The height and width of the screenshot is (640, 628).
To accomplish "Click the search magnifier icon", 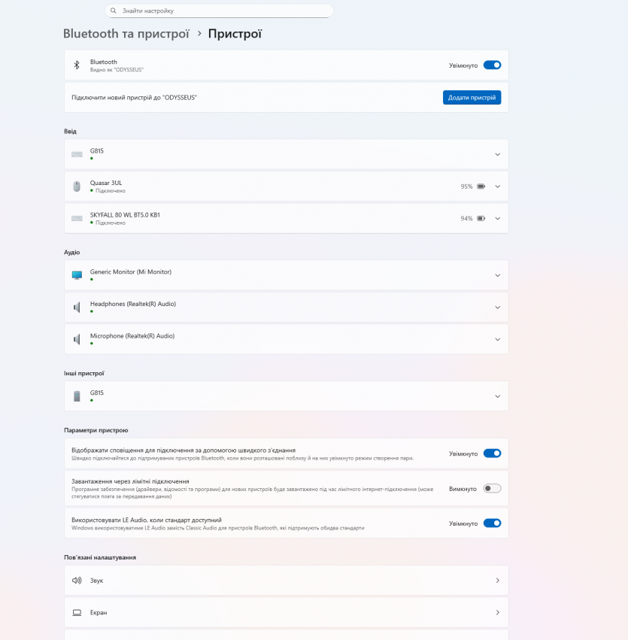I will tap(114, 11).
